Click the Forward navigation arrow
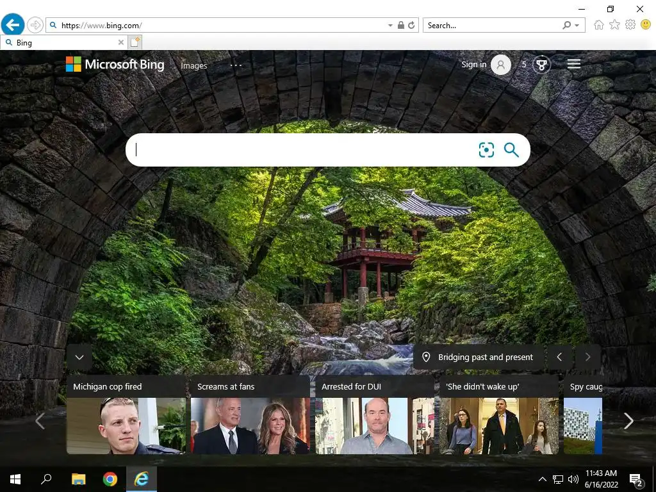This screenshot has height=492, width=656. coord(35,25)
